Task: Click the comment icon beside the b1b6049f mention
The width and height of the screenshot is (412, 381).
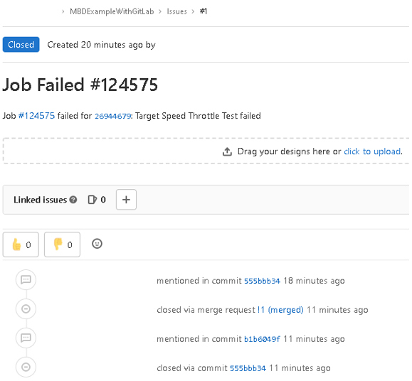Action: pyautogui.click(x=26, y=338)
